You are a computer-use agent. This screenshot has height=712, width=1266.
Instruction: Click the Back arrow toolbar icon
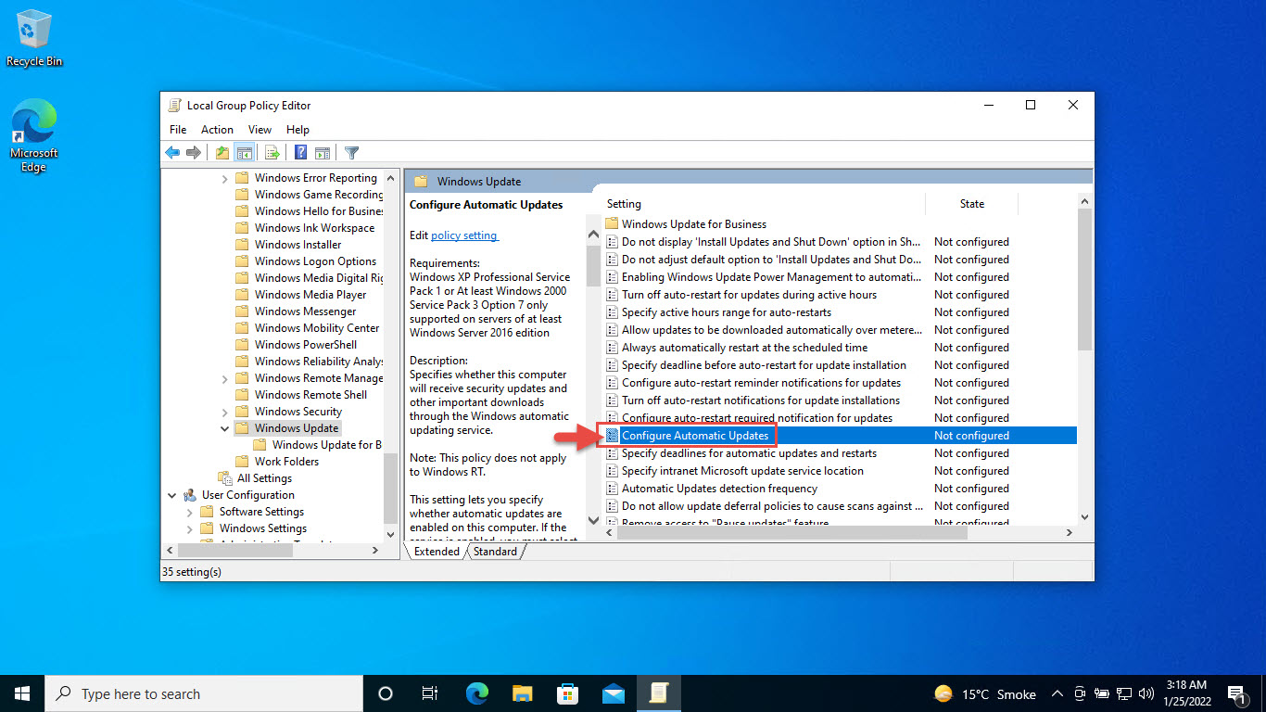(x=172, y=153)
